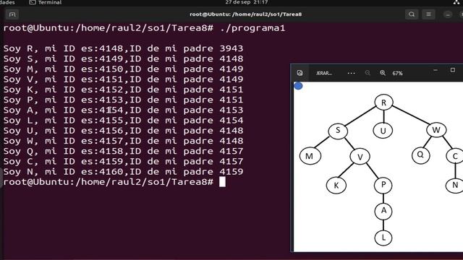This screenshot has width=463, height=260.
Task: Select the blue dot in image corner
Action: (298, 86)
